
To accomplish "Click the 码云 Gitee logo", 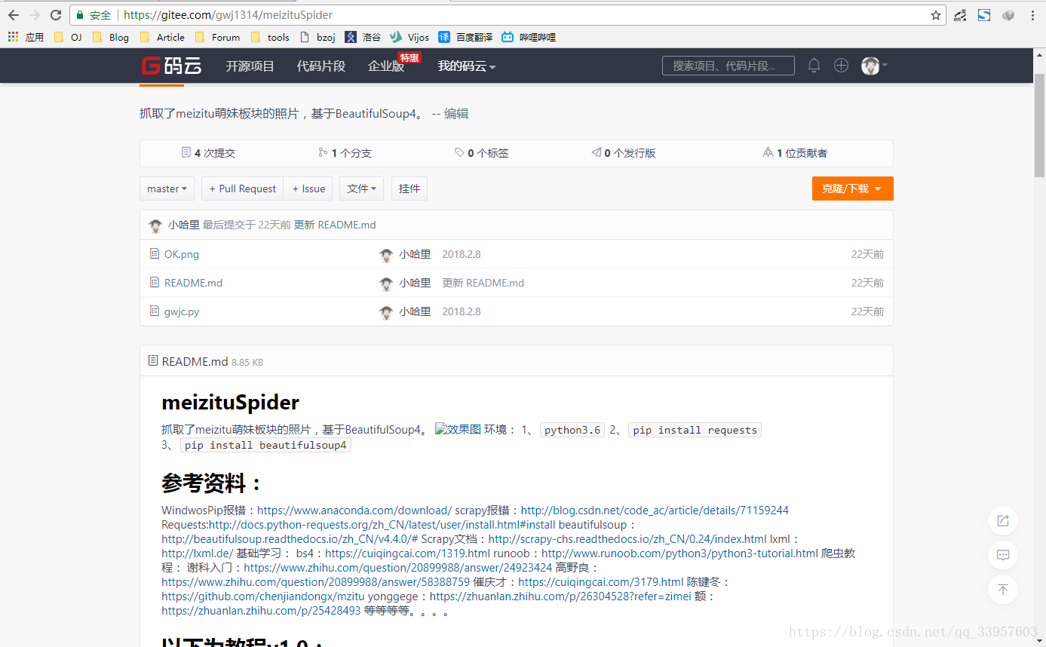I will (x=172, y=66).
